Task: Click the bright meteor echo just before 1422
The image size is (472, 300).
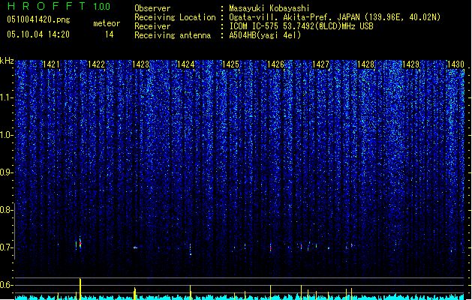Action: pyautogui.click(x=80, y=244)
